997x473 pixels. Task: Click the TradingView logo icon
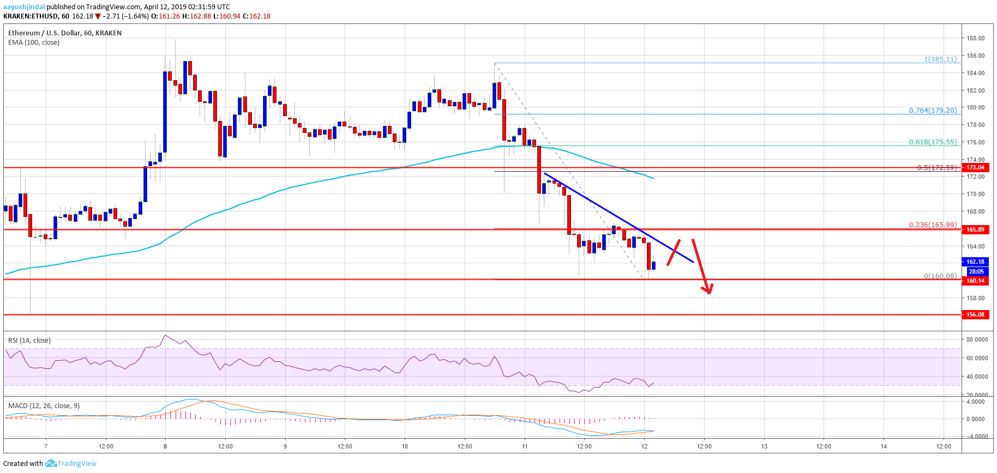tap(51, 463)
